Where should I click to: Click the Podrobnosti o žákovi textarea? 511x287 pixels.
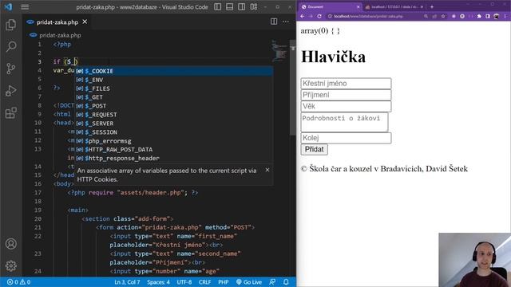click(x=344, y=122)
